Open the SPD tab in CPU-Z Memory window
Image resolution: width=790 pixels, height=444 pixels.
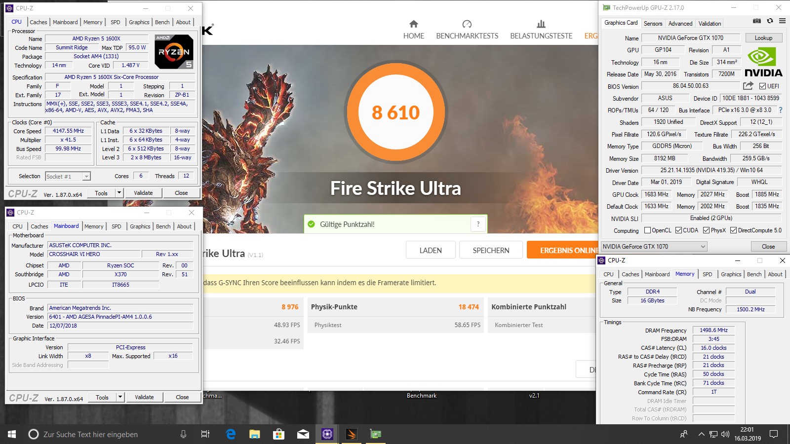point(708,274)
